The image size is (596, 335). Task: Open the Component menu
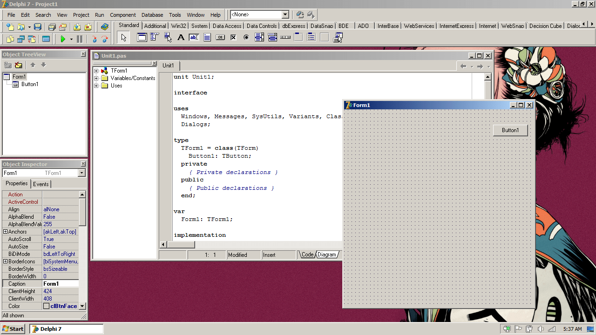[123, 15]
